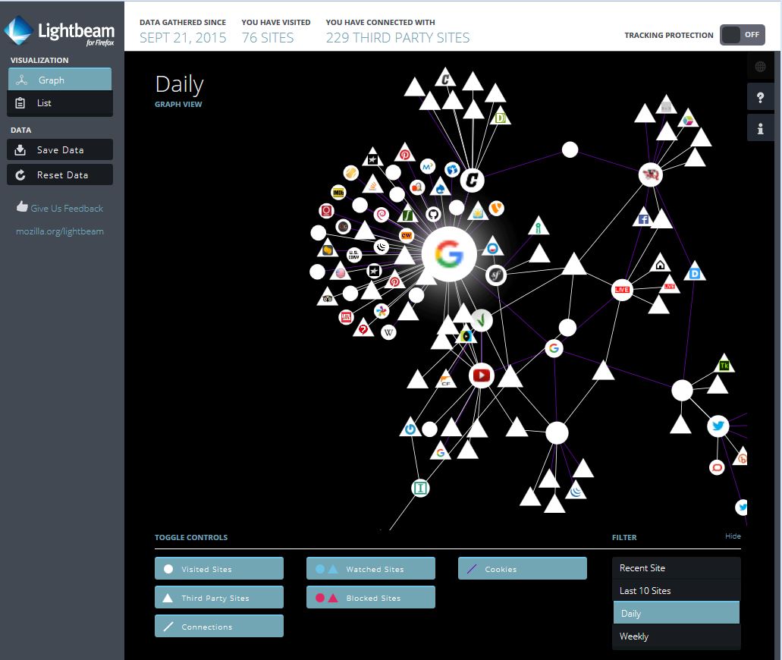
Task: Select the GitHub octocat node
Action: point(433,215)
